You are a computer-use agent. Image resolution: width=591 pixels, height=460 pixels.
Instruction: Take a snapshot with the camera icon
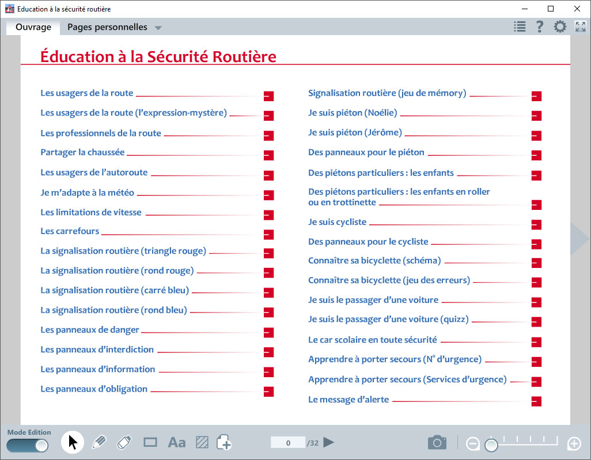coord(437,442)
